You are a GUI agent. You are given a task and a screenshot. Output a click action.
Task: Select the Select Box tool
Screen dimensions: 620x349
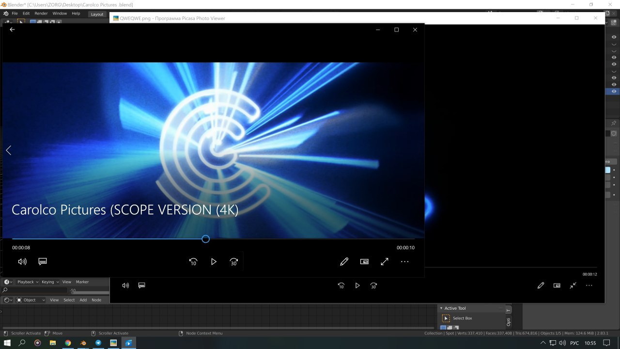point(446,318)
